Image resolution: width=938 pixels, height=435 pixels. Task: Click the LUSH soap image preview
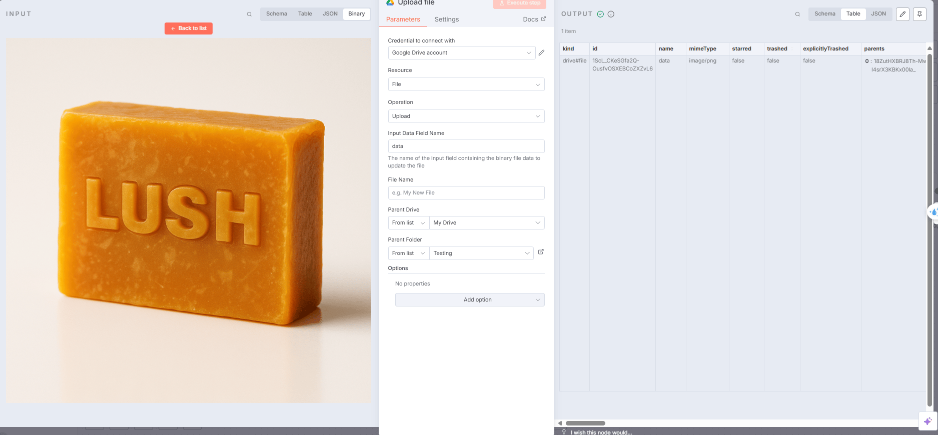tap(189, 220)
